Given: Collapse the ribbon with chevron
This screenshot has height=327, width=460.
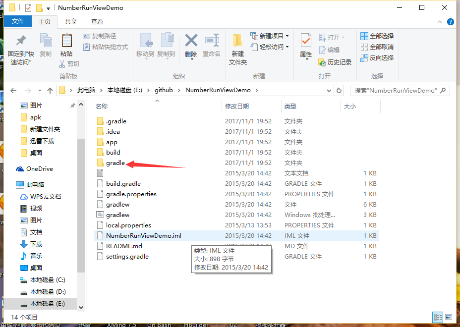Looking at the screenshot, I should (x=440, y=22).
